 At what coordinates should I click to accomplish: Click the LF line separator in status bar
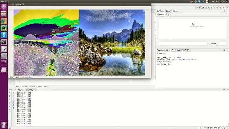(211, 128)
